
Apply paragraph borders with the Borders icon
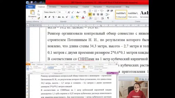[x=96, y=18]
